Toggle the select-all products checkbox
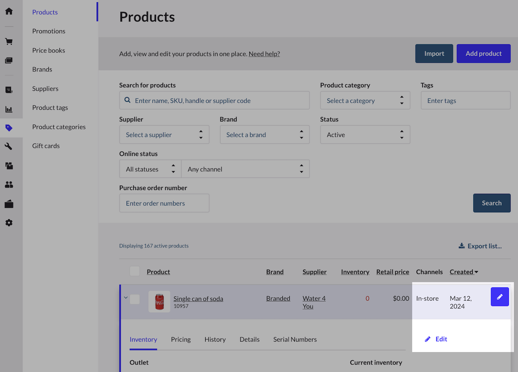 tap(135, 271)
